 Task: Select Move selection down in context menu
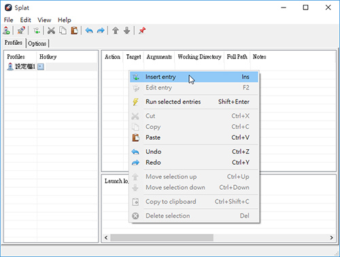(194, 188)
